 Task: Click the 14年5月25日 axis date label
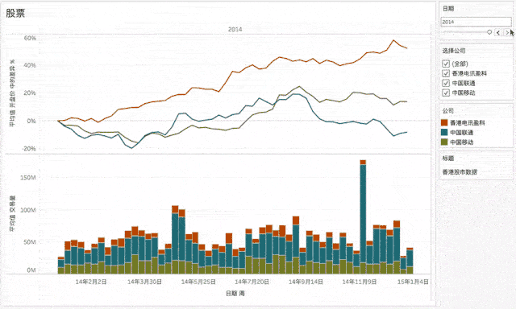click(x=198, y=282)
